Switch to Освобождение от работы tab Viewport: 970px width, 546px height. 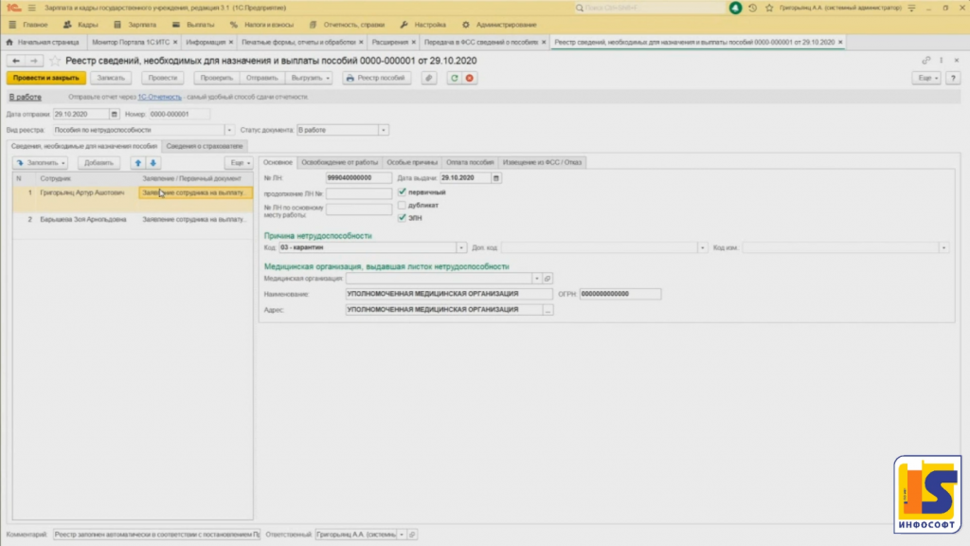[x=340, y=162]
